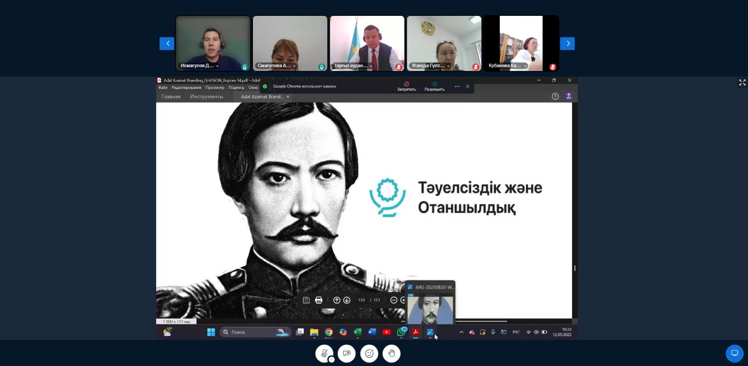Click the mic indicator on Исмагулов's tile

245,67
